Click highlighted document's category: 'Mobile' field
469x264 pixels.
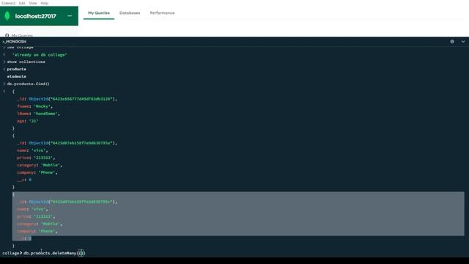40,224
